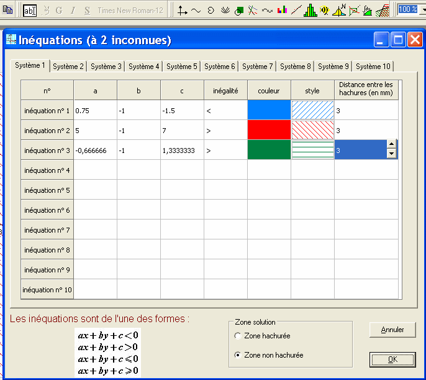Click the normal distribution bell curve icon
Viewport: 426px width, 380px height.
click(340, 10)
